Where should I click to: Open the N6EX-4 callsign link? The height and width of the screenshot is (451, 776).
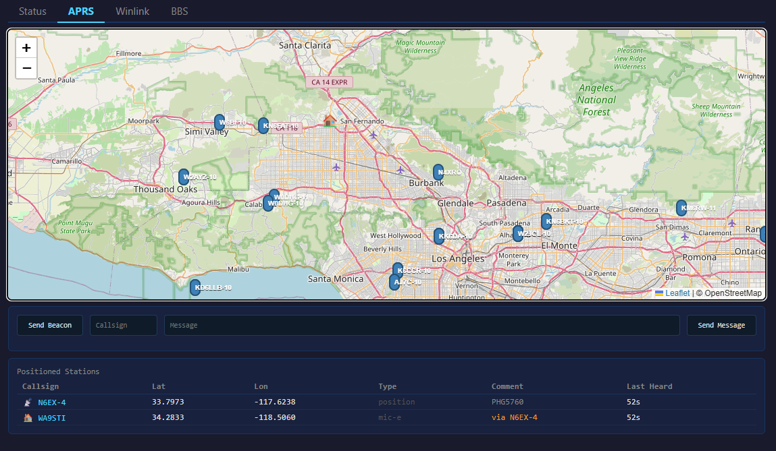tap(52, 402)
